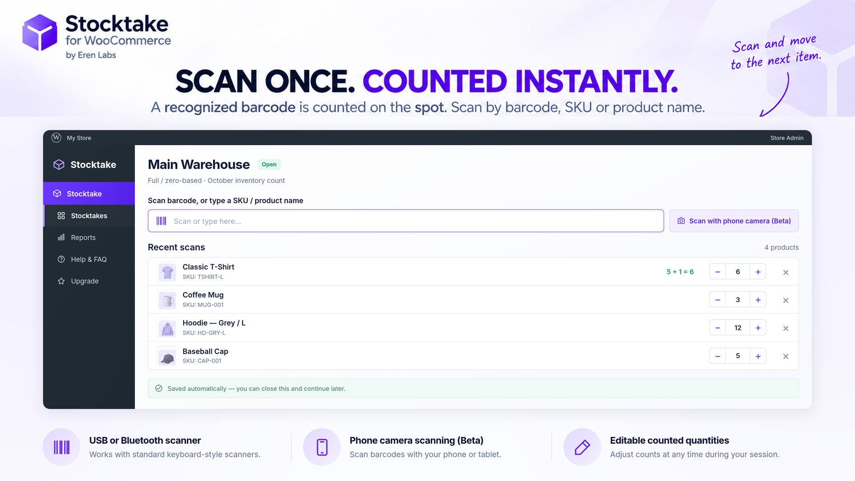Open the Stocktakes submenu item

(x=89, y=216)
